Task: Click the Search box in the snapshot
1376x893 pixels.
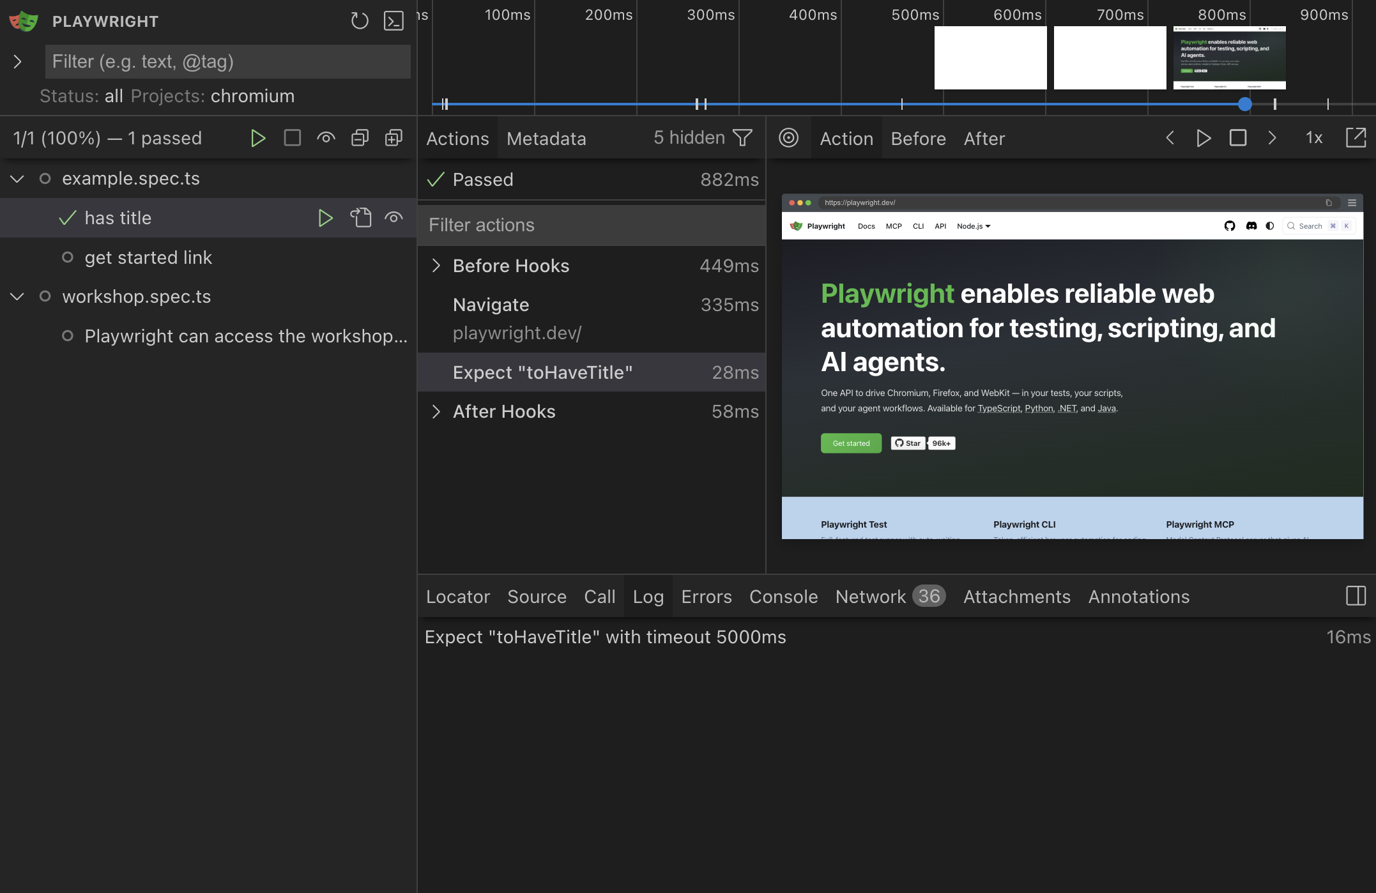Action: pos(1319,226)
